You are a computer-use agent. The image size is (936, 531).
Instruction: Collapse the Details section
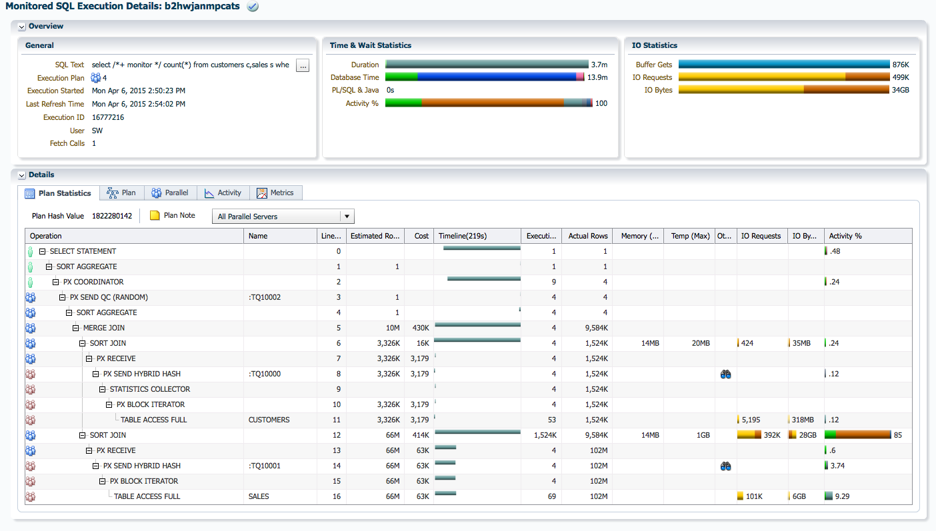click(x=21, y=175)
